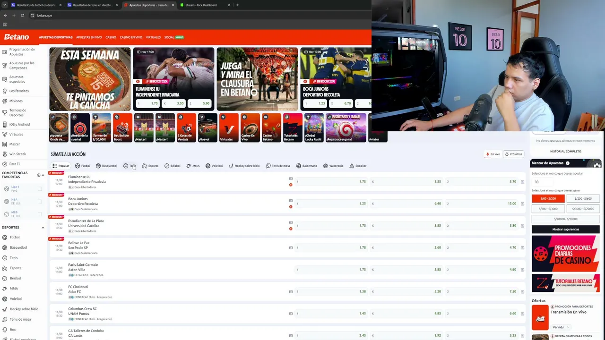Select the Win-Streak sidebar icon
The width and height of the screenshot is (605, 340).
5,154
